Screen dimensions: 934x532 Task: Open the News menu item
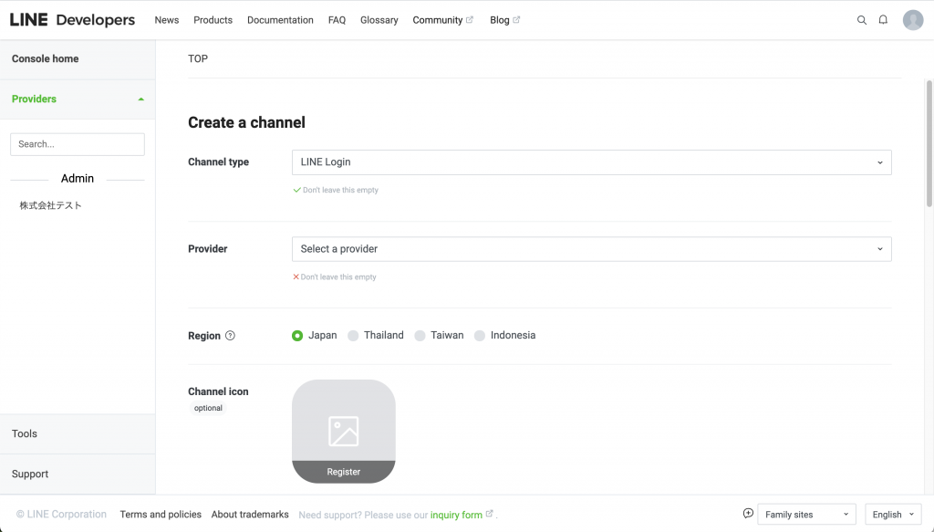tap(167, 20)
